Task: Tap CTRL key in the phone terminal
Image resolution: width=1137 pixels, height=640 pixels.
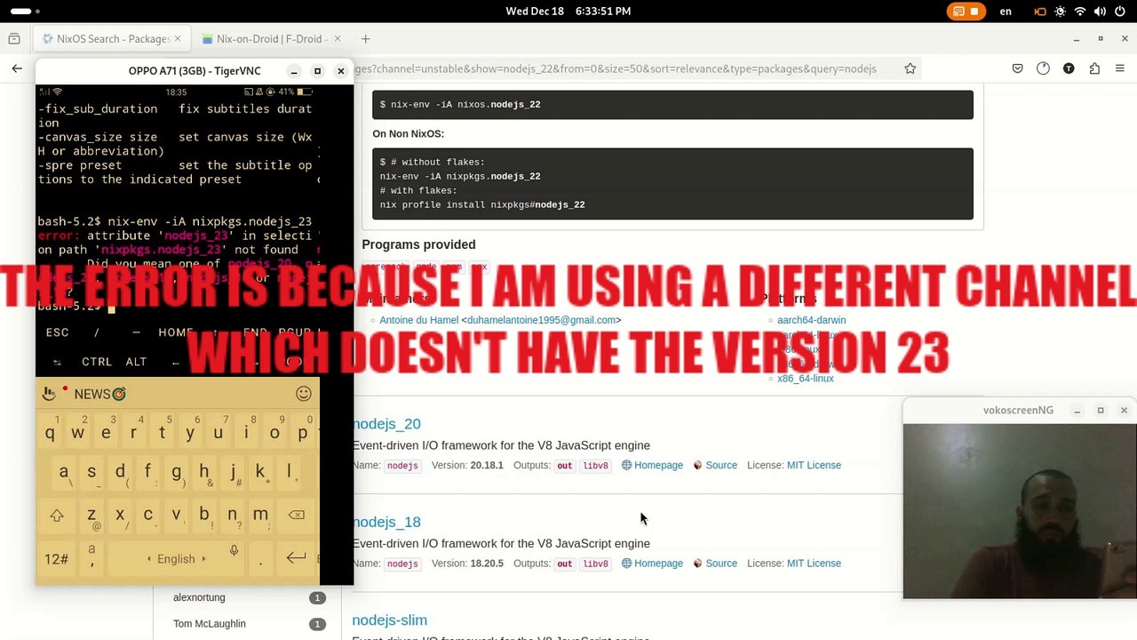Action: point(97,362)
